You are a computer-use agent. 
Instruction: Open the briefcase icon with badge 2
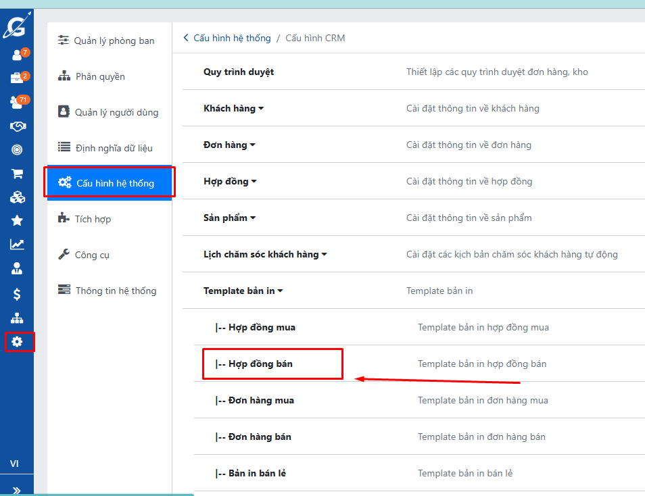17,78
